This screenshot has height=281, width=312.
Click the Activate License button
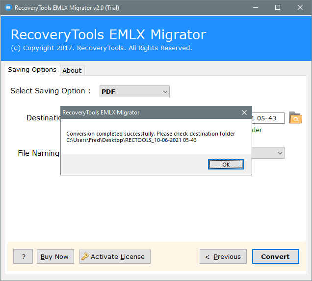point(115,256)
